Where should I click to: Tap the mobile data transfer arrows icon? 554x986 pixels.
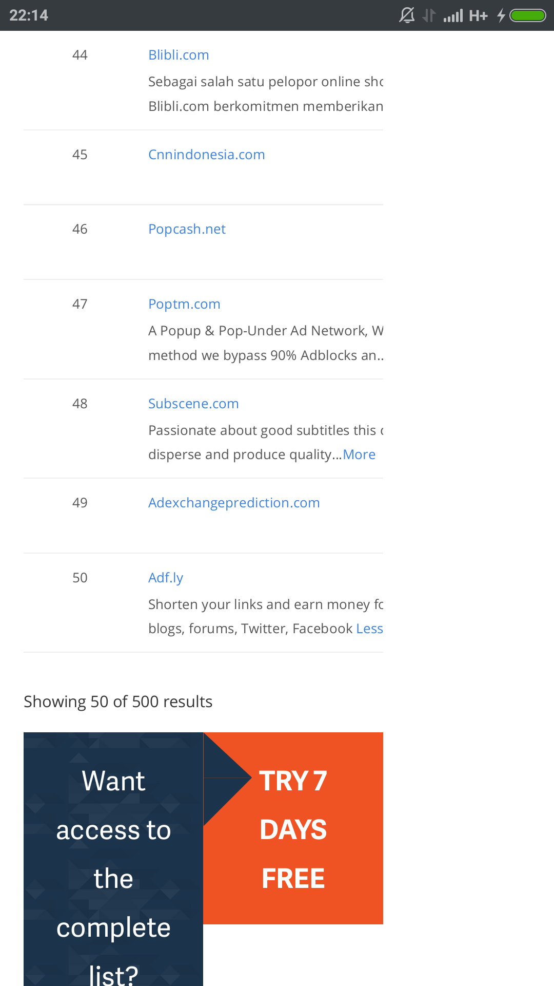(x=429, y=16)
